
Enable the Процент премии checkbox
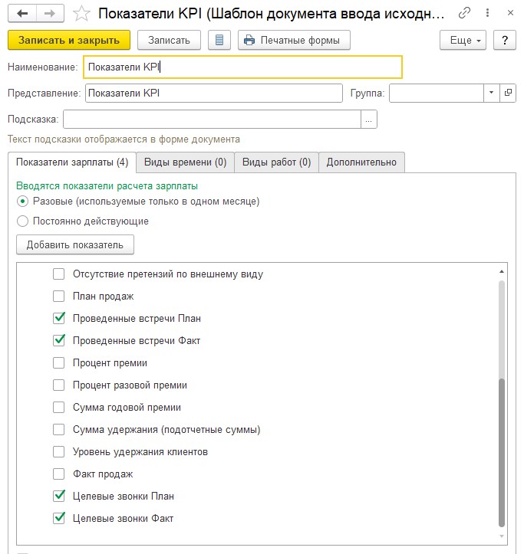coord(59,363)
